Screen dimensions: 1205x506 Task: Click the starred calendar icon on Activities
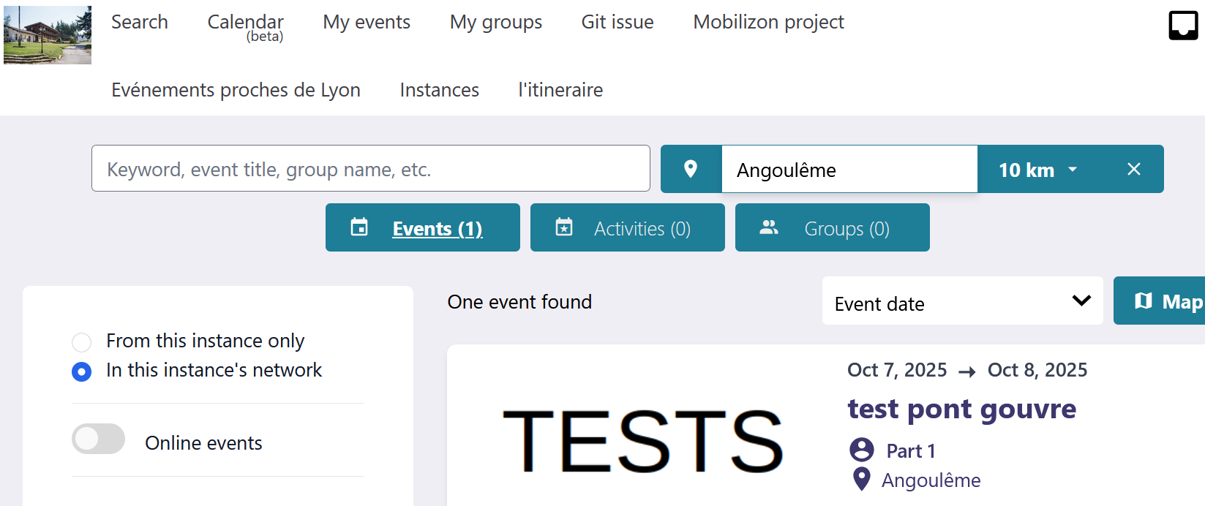point(564,227)
